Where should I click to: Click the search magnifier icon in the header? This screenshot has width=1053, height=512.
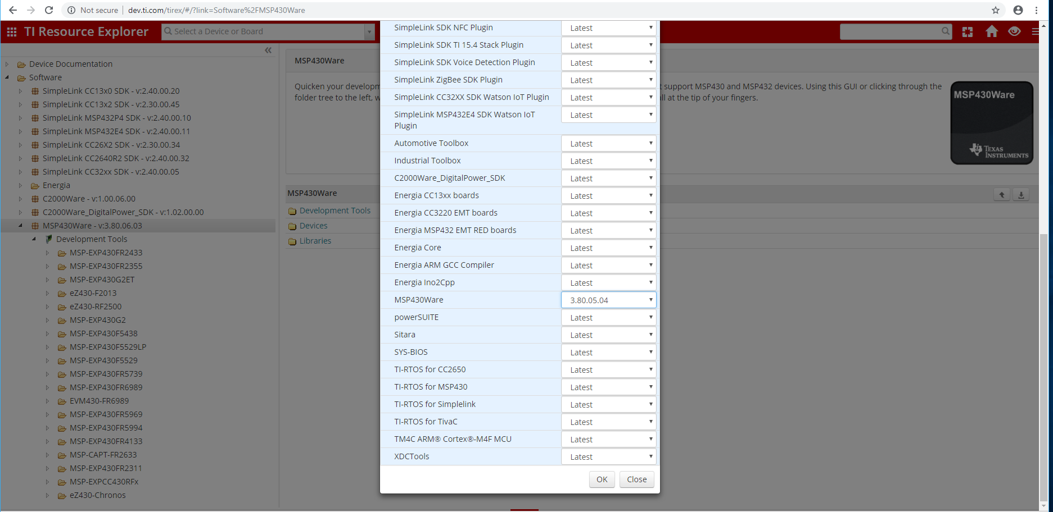[x=946, y=31]
